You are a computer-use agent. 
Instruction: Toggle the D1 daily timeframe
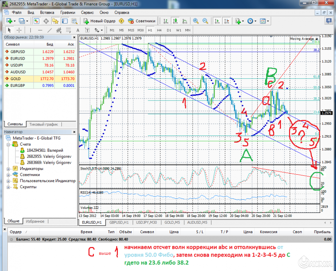(x=169, y=30)
